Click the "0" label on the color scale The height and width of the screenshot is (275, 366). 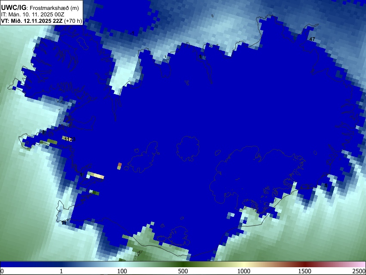[x=2, y=271]
